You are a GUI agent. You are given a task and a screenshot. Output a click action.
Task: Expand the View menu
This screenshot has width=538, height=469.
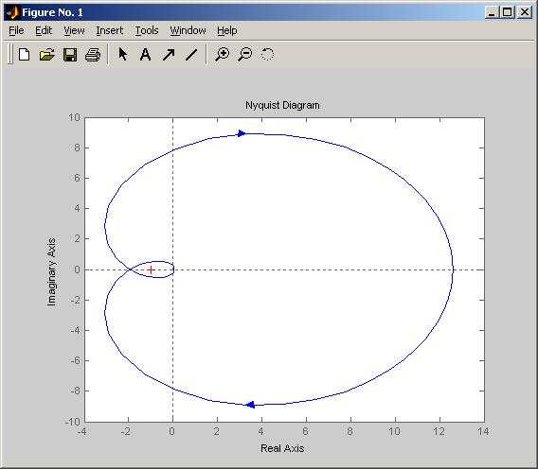tap(74, 30)
